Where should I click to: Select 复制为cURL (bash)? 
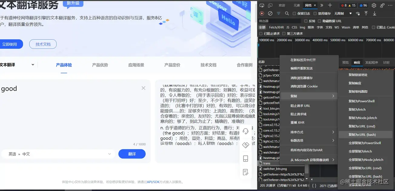[x=365, y=135]
